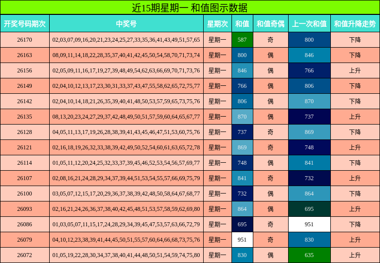This screenshot has height=263, width=380.
Task: Select the 和值奇偶 column header
Action: tap(270, 23)
